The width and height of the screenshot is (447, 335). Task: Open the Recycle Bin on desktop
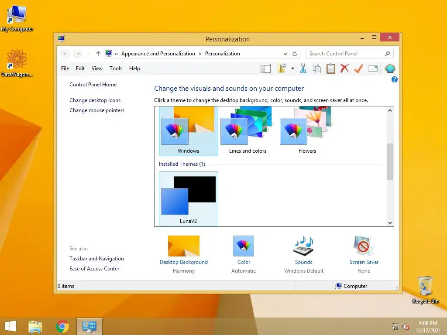425,290
